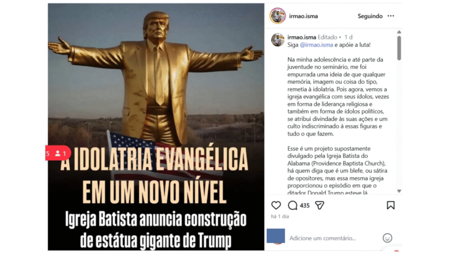Click the Adicione um comentário field
Viewport: 451px width, 254px height.
coord(334,238)
